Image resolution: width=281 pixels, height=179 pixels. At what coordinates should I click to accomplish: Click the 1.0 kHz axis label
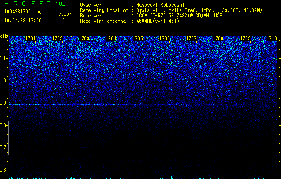pos(4,81)
